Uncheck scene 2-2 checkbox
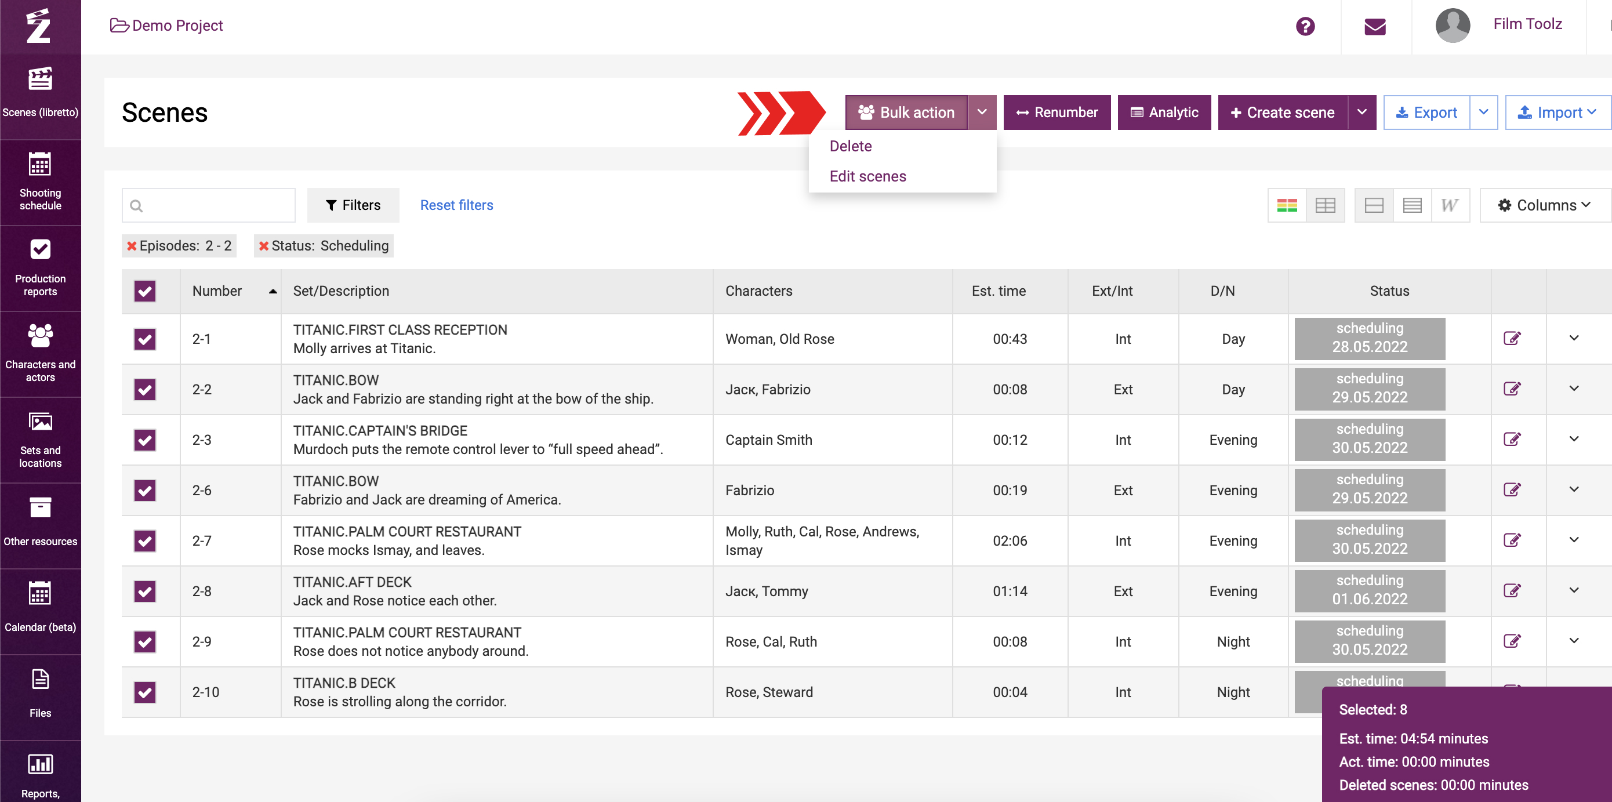This screenshot has width=1612, height=802. 144,390
